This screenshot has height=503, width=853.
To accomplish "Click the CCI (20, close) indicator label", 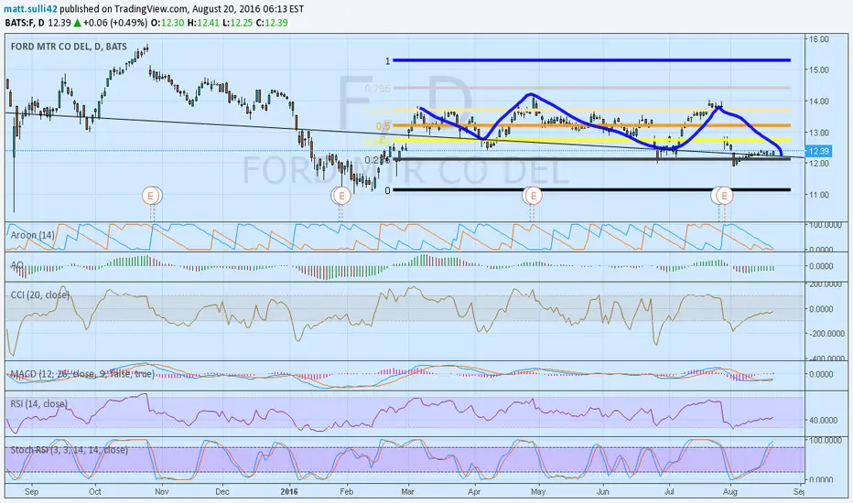I will click(x=40, y=294).
